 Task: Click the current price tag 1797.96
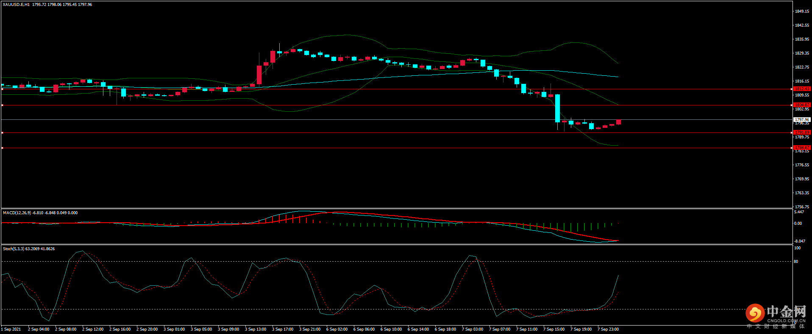802,120
